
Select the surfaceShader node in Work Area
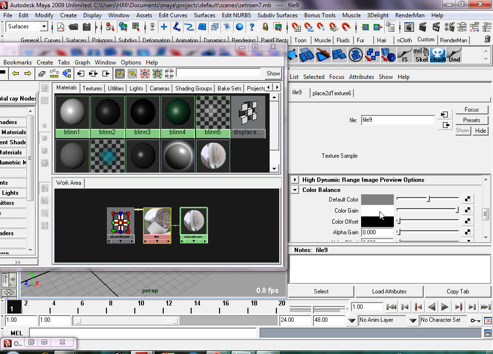[194, 225]
